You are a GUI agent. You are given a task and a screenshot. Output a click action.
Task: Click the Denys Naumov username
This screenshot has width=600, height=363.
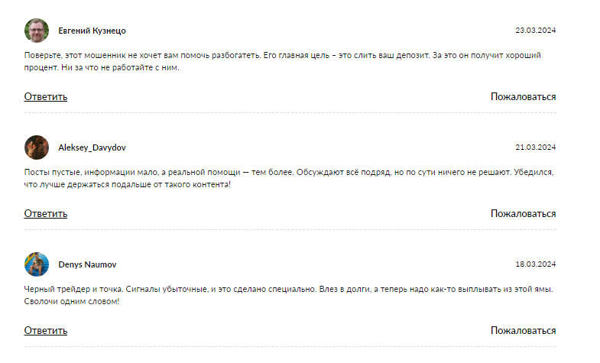click(87, 264)
